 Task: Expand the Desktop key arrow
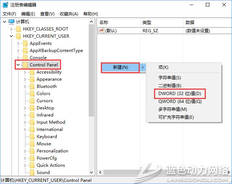(25, 108)
